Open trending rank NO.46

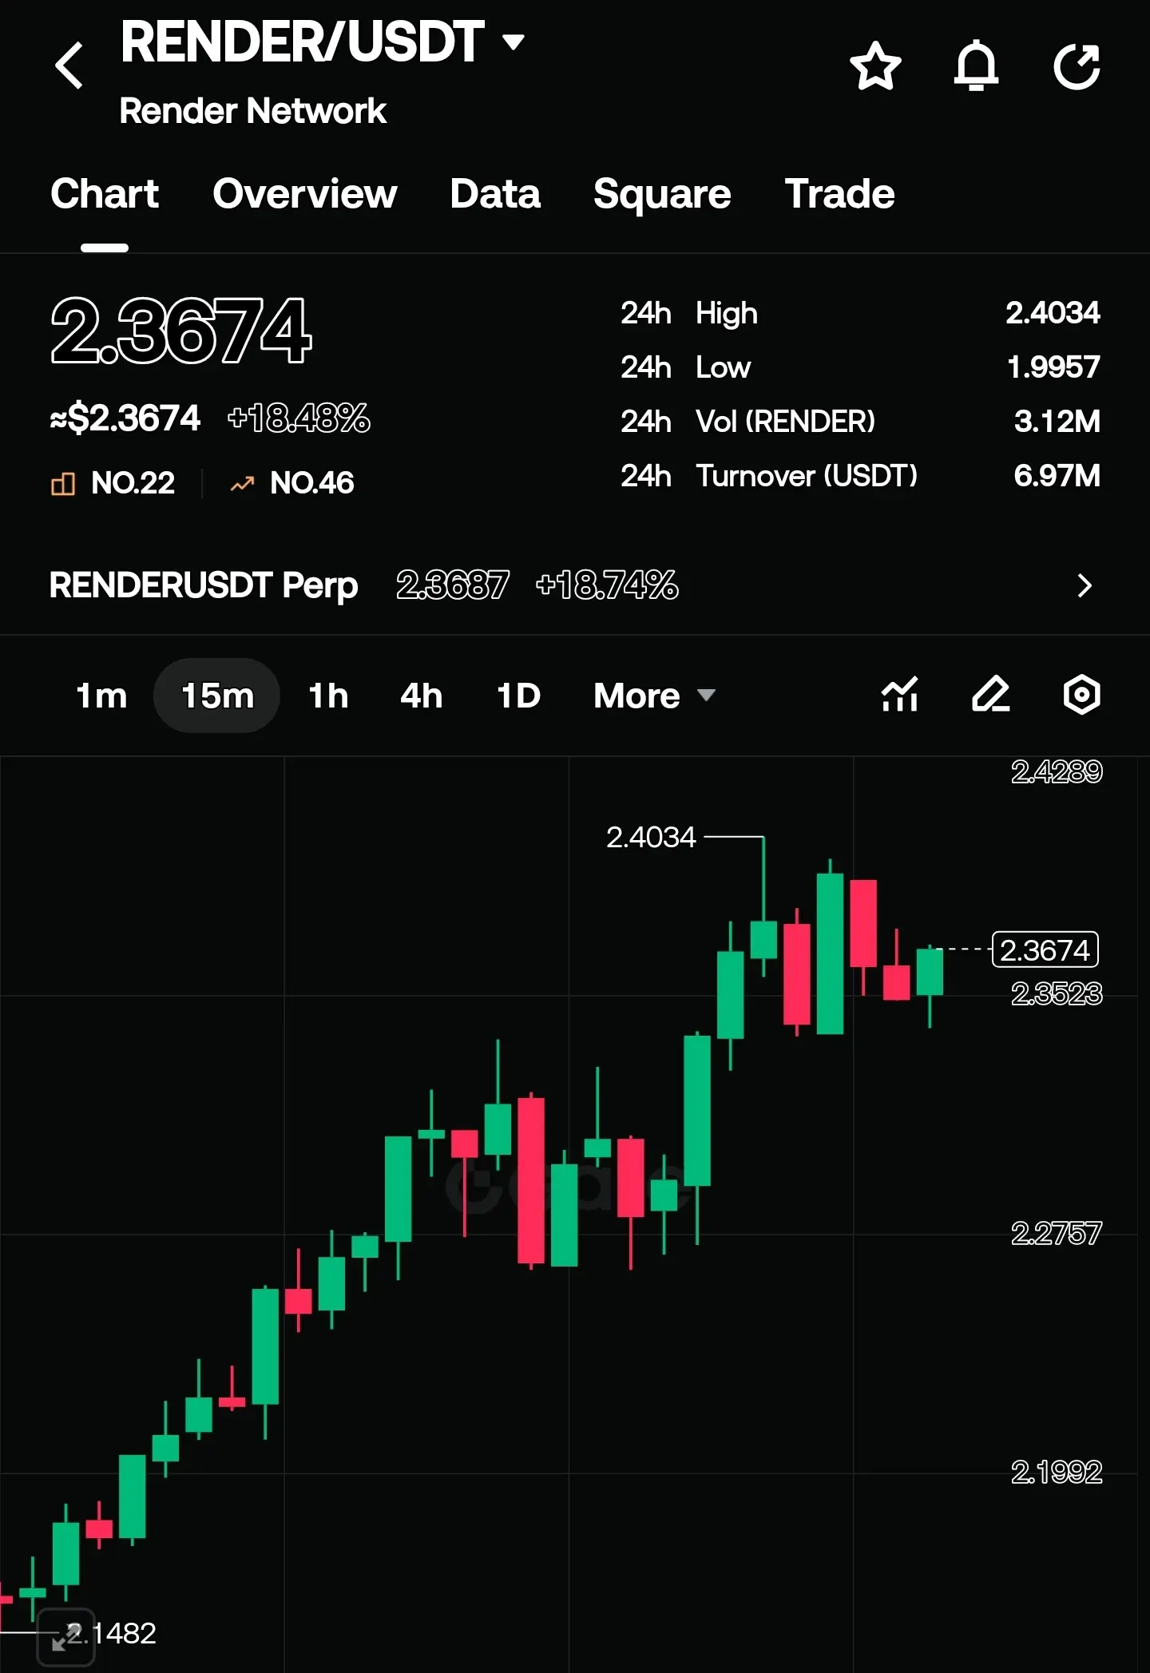[x=292, y=483]
